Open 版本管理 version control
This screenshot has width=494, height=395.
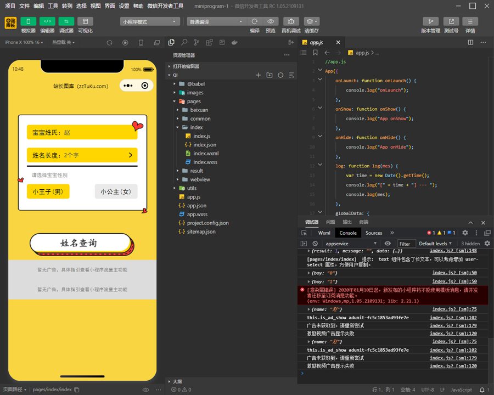[x=430, y=21]
